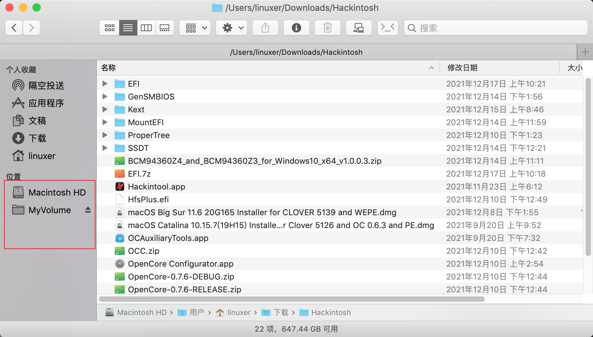Click linuxer in the bottom path bar

tap(239, 312)
